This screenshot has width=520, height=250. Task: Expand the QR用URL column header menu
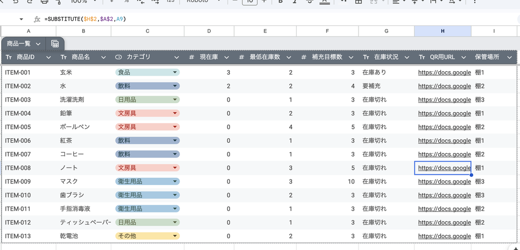tap(464, 57)
